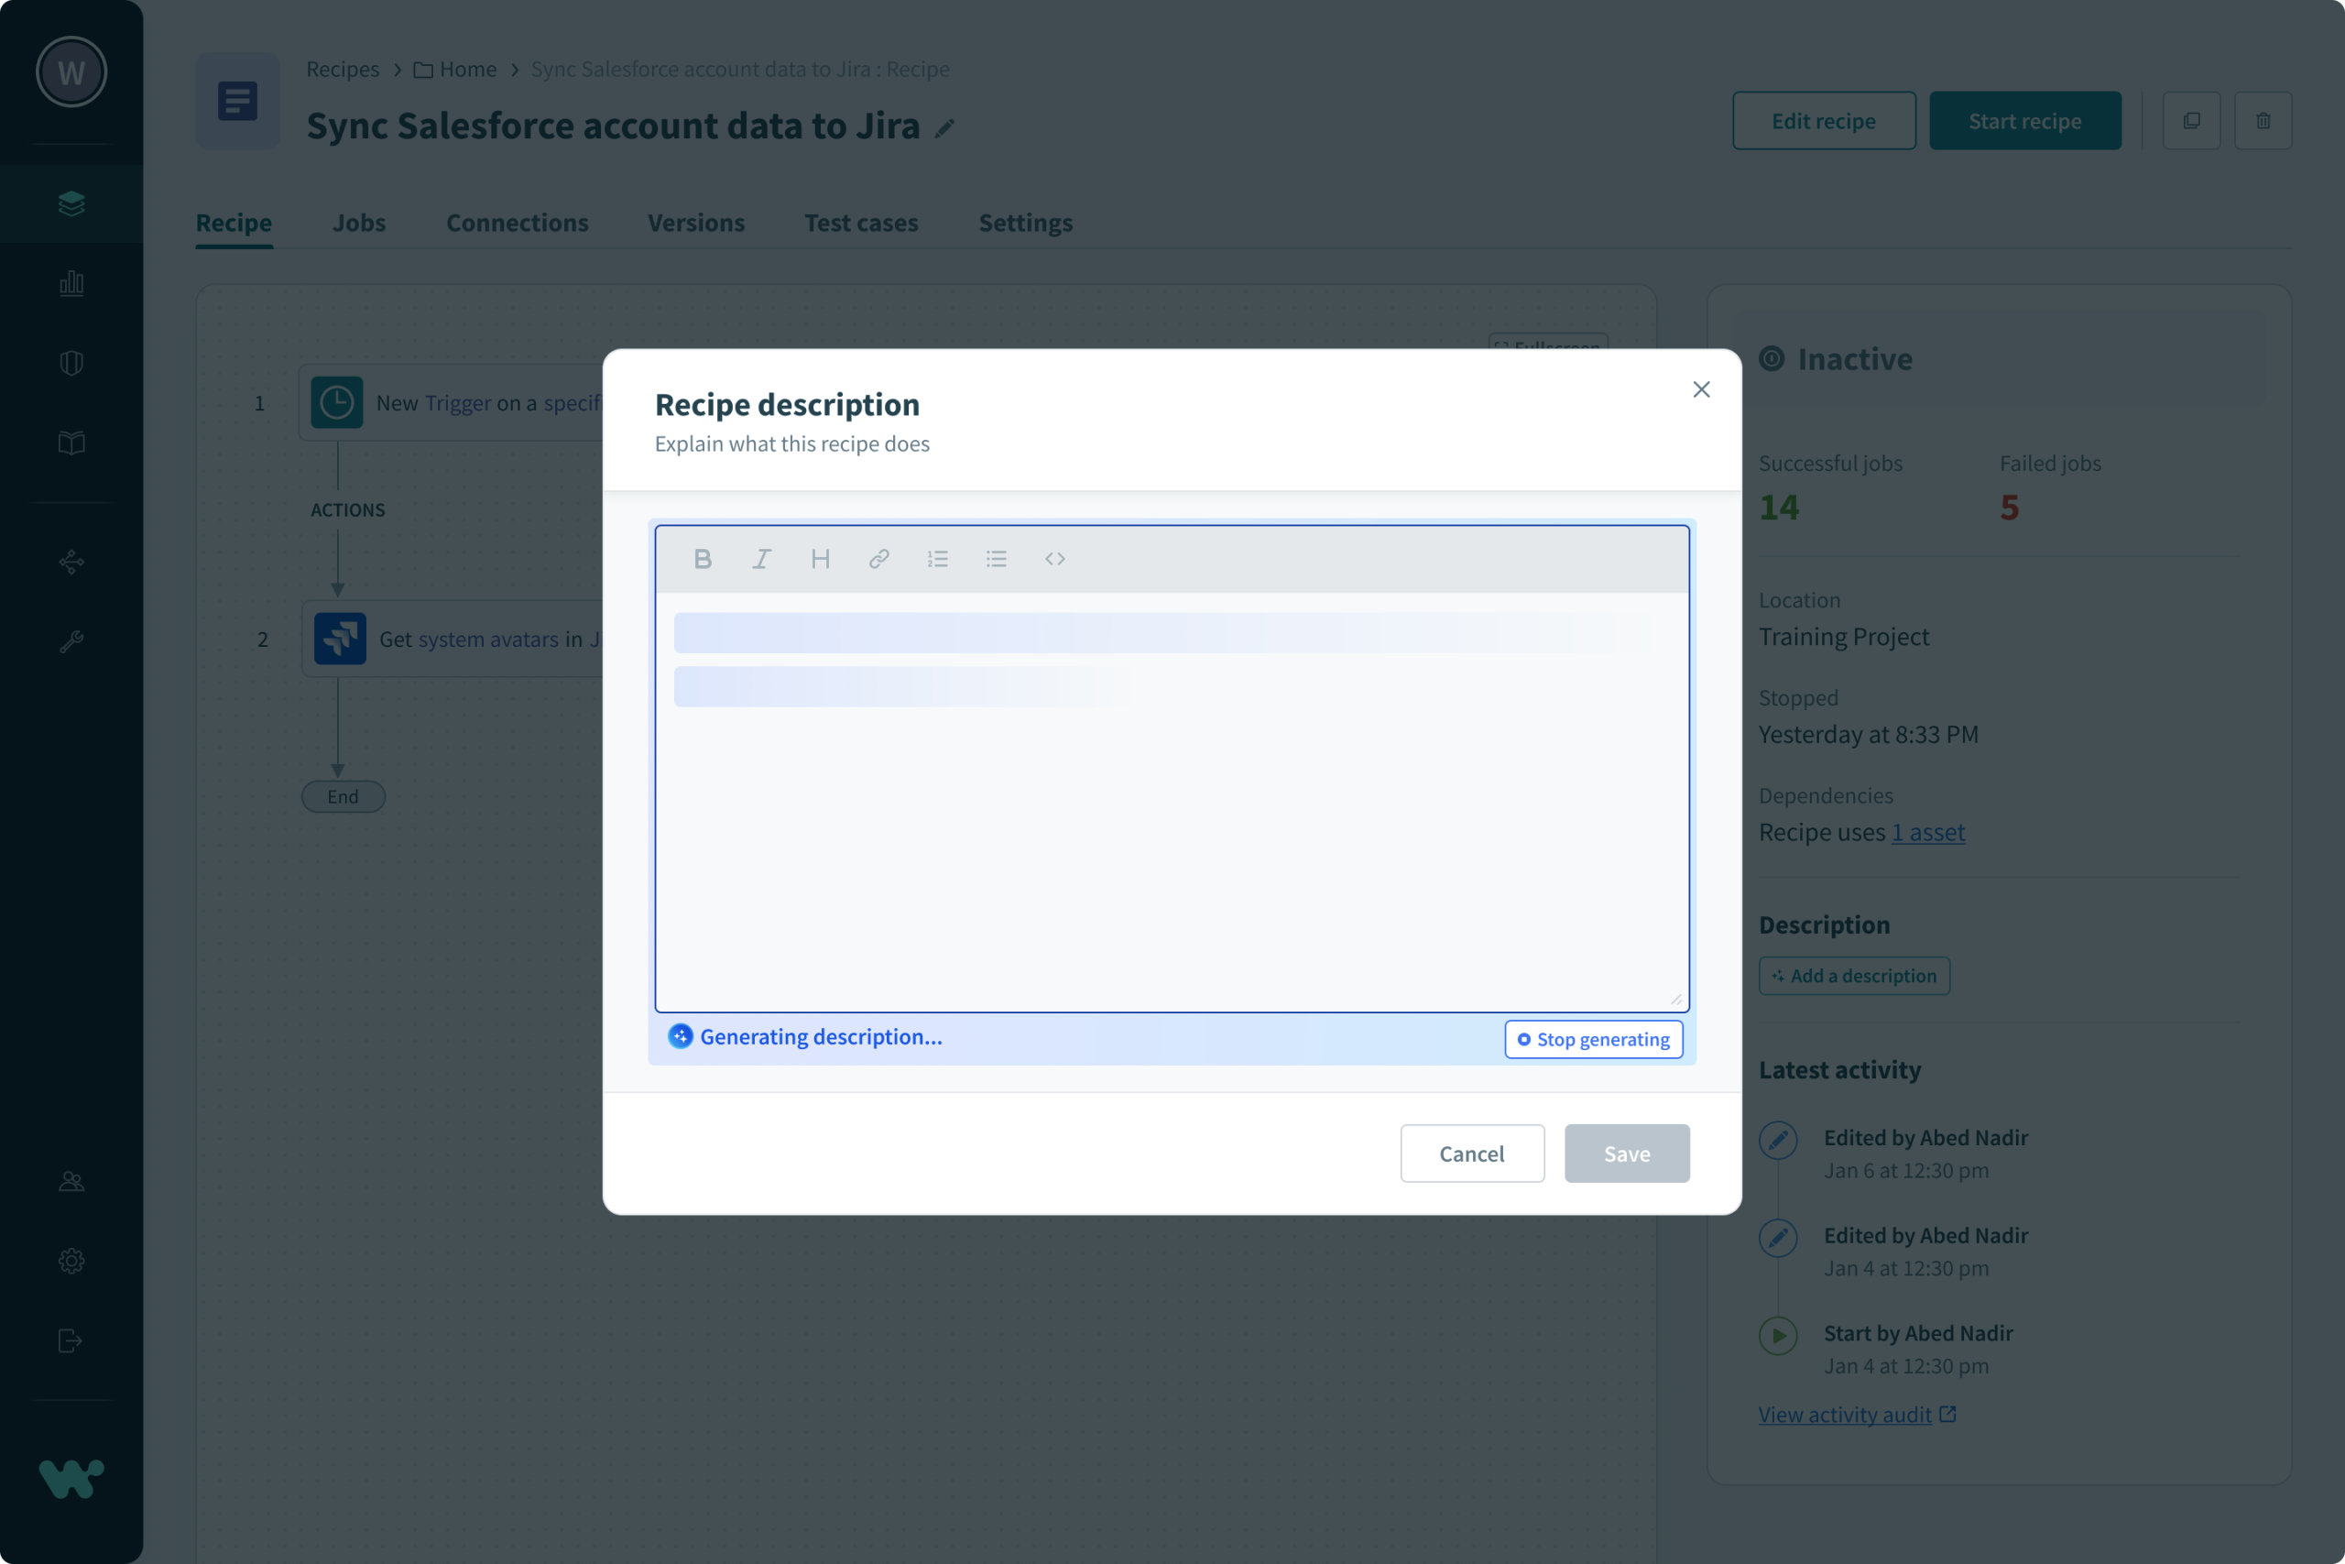Click Edit recipe button
Screen dimensions: 2345x1564
(x=1824, y=121)
